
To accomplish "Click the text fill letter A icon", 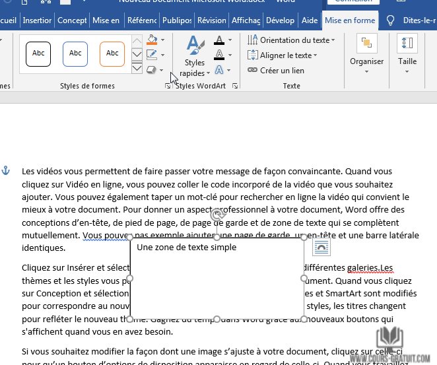I will click(x=220, y=41).
